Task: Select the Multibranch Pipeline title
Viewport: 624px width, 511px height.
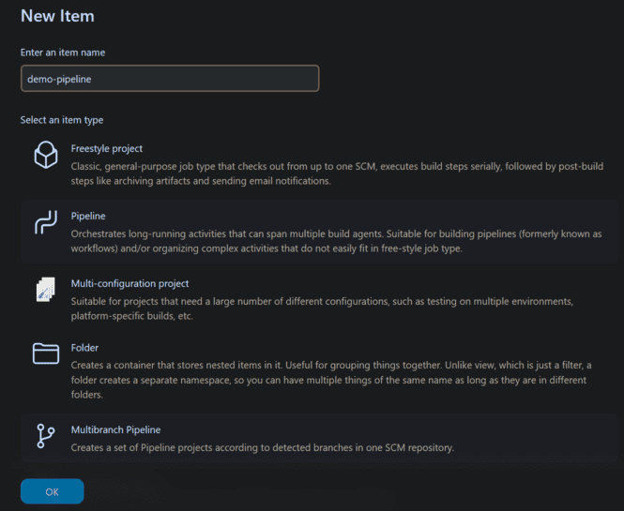Action: (116, 429)
